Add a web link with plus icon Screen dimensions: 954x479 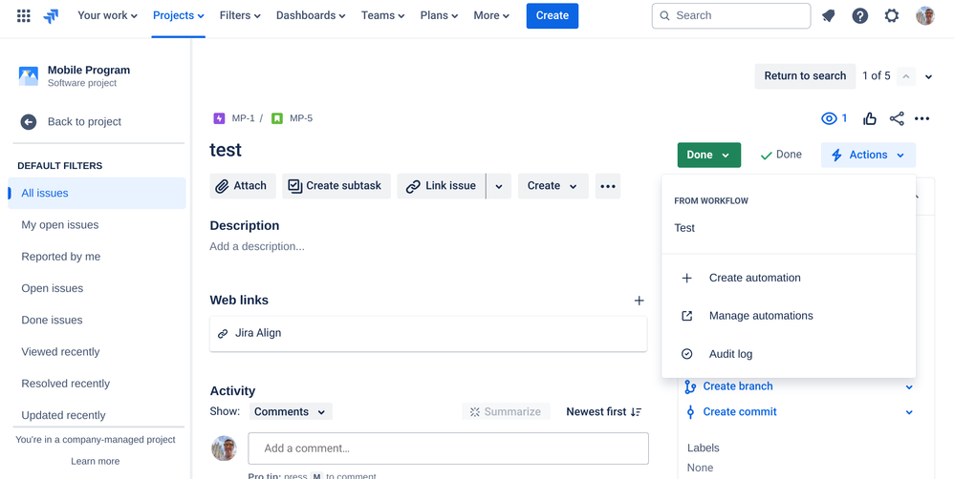[x=639, y=301]
